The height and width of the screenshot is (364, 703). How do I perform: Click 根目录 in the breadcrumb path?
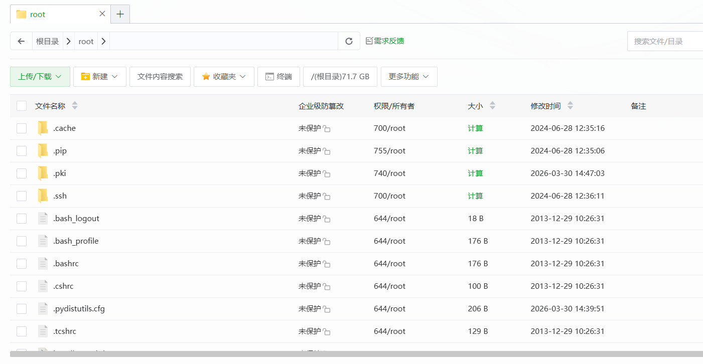tap(48, 41)
